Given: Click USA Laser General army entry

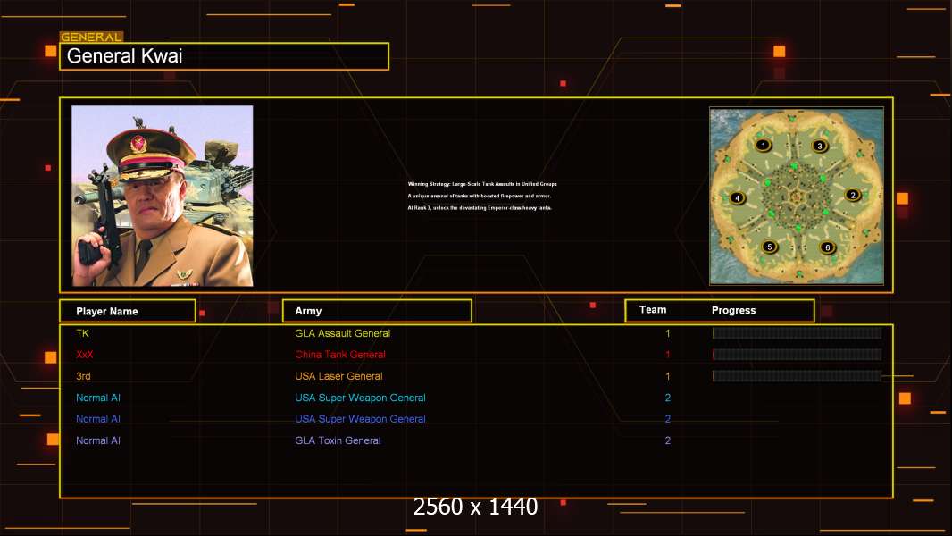Looking at the screenshot, I should point(338,376).
